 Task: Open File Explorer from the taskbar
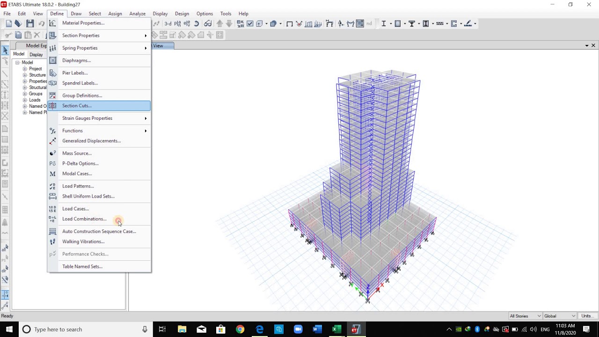pos(182,330)
